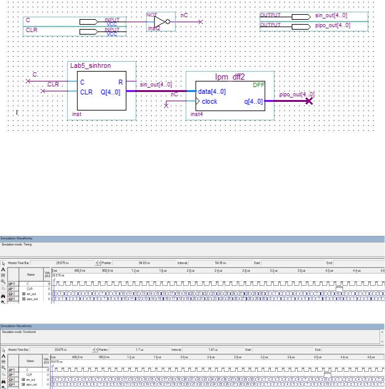
Task: Click the pipo_out bus icon in the Timing window
Action: pos(11,299)
